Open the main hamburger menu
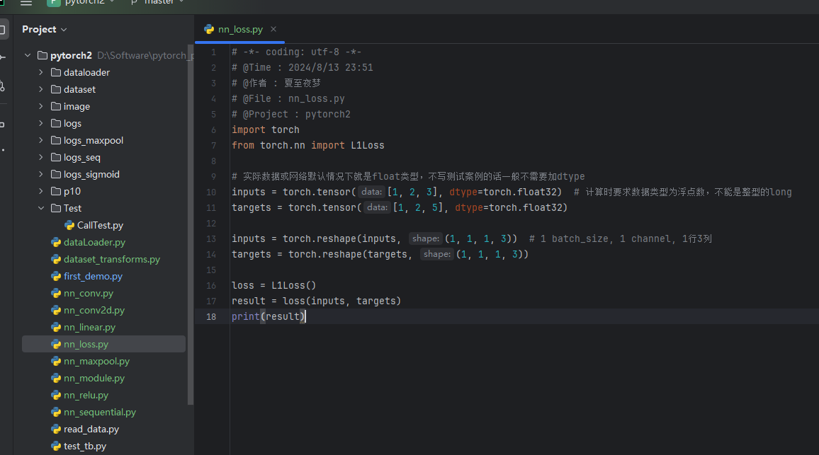819x455 pixels. pyautogui.click(x=26, y=3)
